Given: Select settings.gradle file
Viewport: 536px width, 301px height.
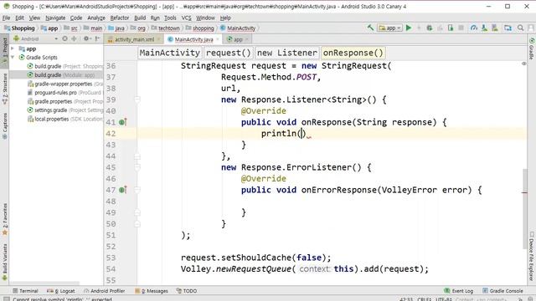Looking at the screenshot, I should tap(65, 110).
